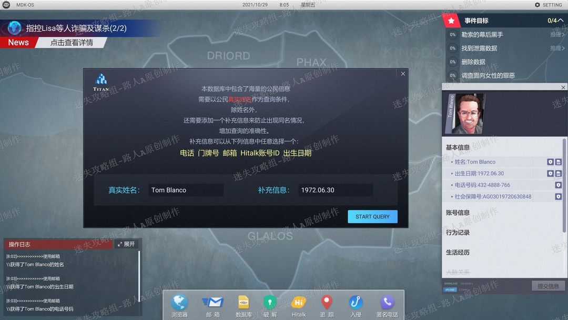
Task: Launch the 数据库 database tool
Action: tap(244, 305)
